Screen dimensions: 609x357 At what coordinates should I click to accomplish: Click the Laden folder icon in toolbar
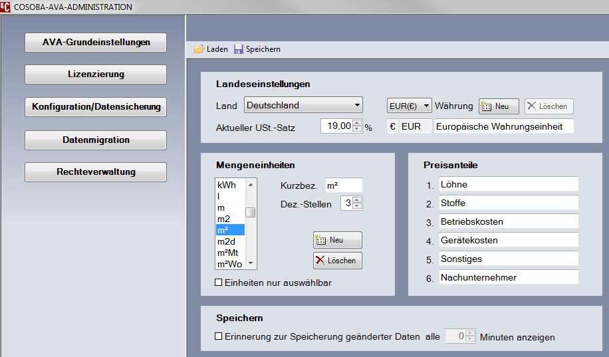[x=199, y=49]
